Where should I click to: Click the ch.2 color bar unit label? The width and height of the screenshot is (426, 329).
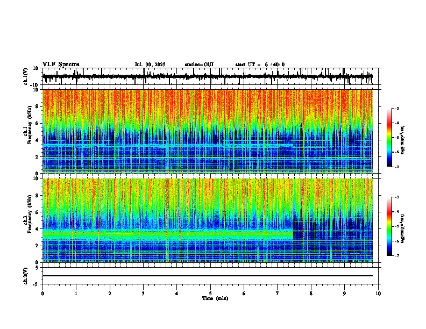tap(402, 228)
